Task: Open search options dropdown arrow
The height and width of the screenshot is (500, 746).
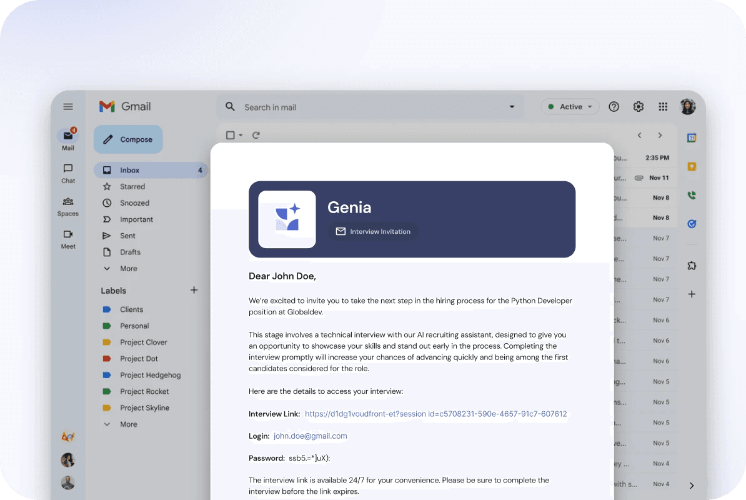Action: (512, 107)
